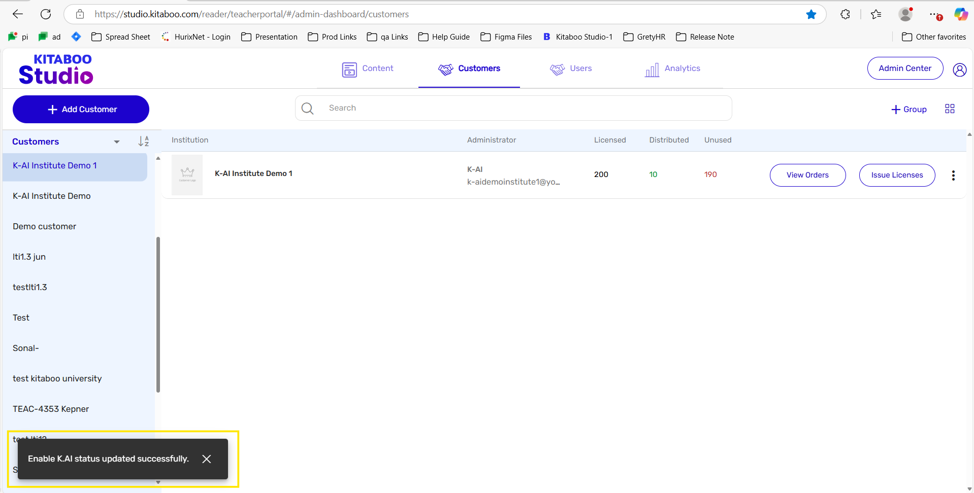974x493 pixels.
Task: Open the Presentation bookmark folder
Action: click(269, 37)
